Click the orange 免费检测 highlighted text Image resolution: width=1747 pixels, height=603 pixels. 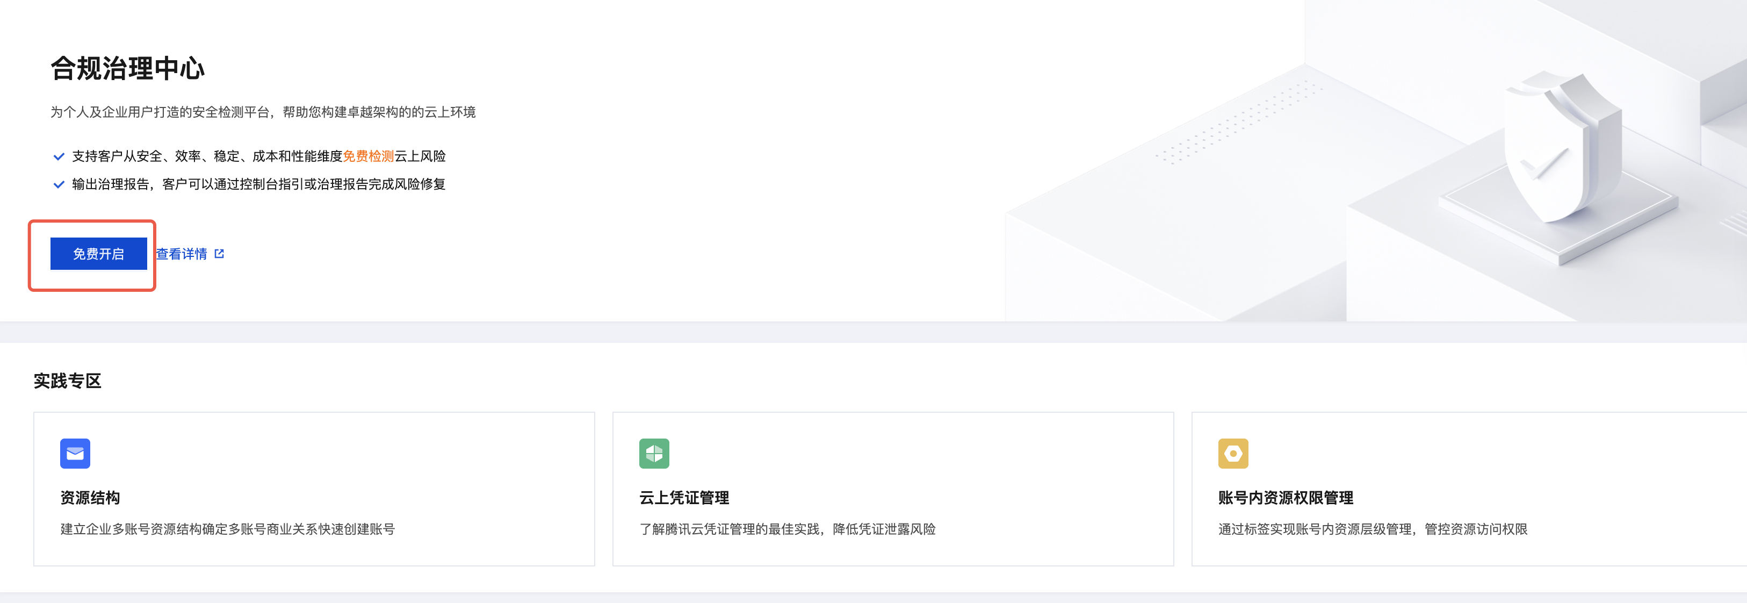(x=368, y=156)
